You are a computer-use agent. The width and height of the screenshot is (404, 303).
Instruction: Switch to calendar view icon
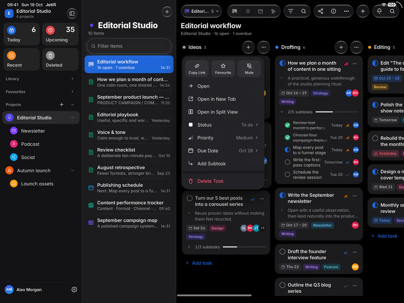click(x=260, y=11)
